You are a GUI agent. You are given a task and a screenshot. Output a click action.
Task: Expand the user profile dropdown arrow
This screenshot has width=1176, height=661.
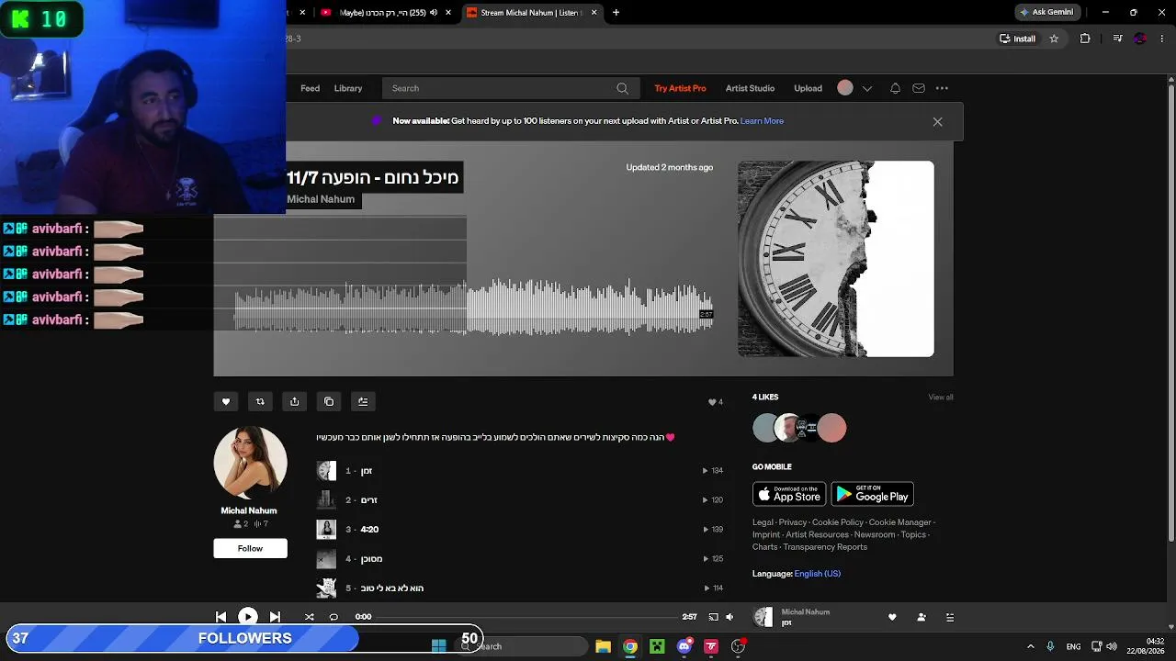click(x=866, y=89)
